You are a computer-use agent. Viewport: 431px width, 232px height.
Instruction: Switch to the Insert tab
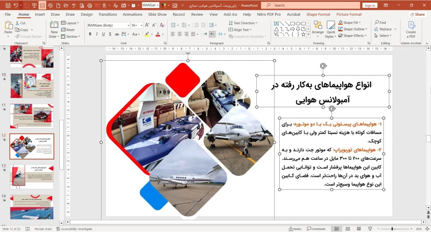40,14
